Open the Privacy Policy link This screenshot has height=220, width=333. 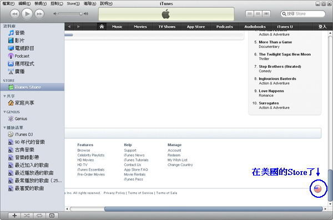click(x=114, y=193)
